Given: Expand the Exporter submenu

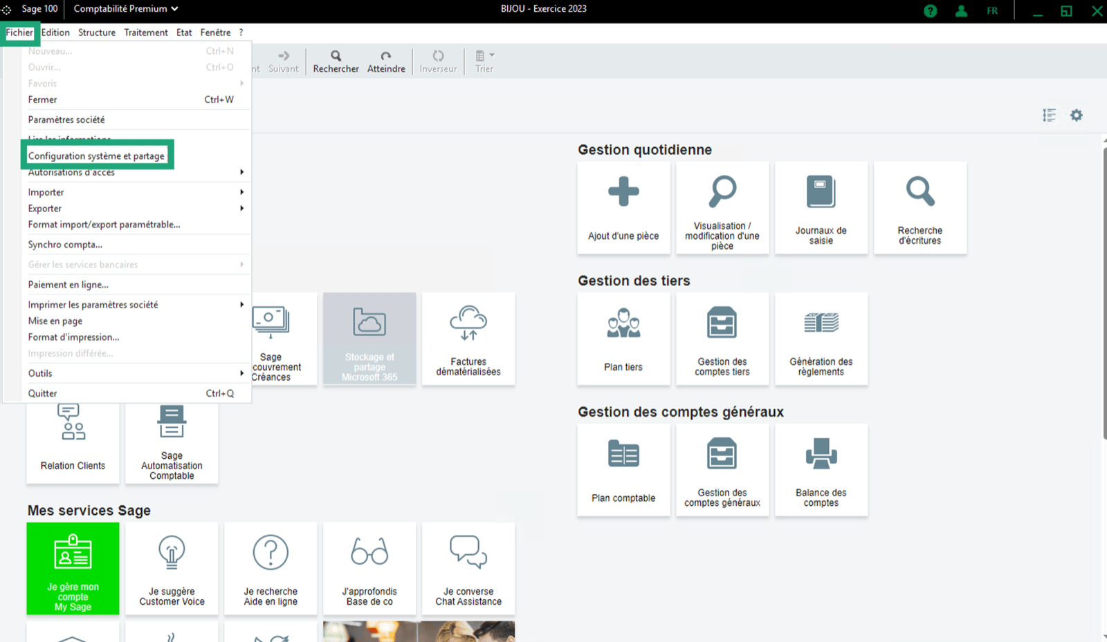Looking at the screenshot, I should point(136,209).
